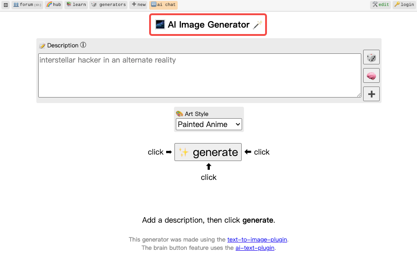Open the learn menu item
The width and height of the screenshot is (417, 265).
click(x=76, y=5)
